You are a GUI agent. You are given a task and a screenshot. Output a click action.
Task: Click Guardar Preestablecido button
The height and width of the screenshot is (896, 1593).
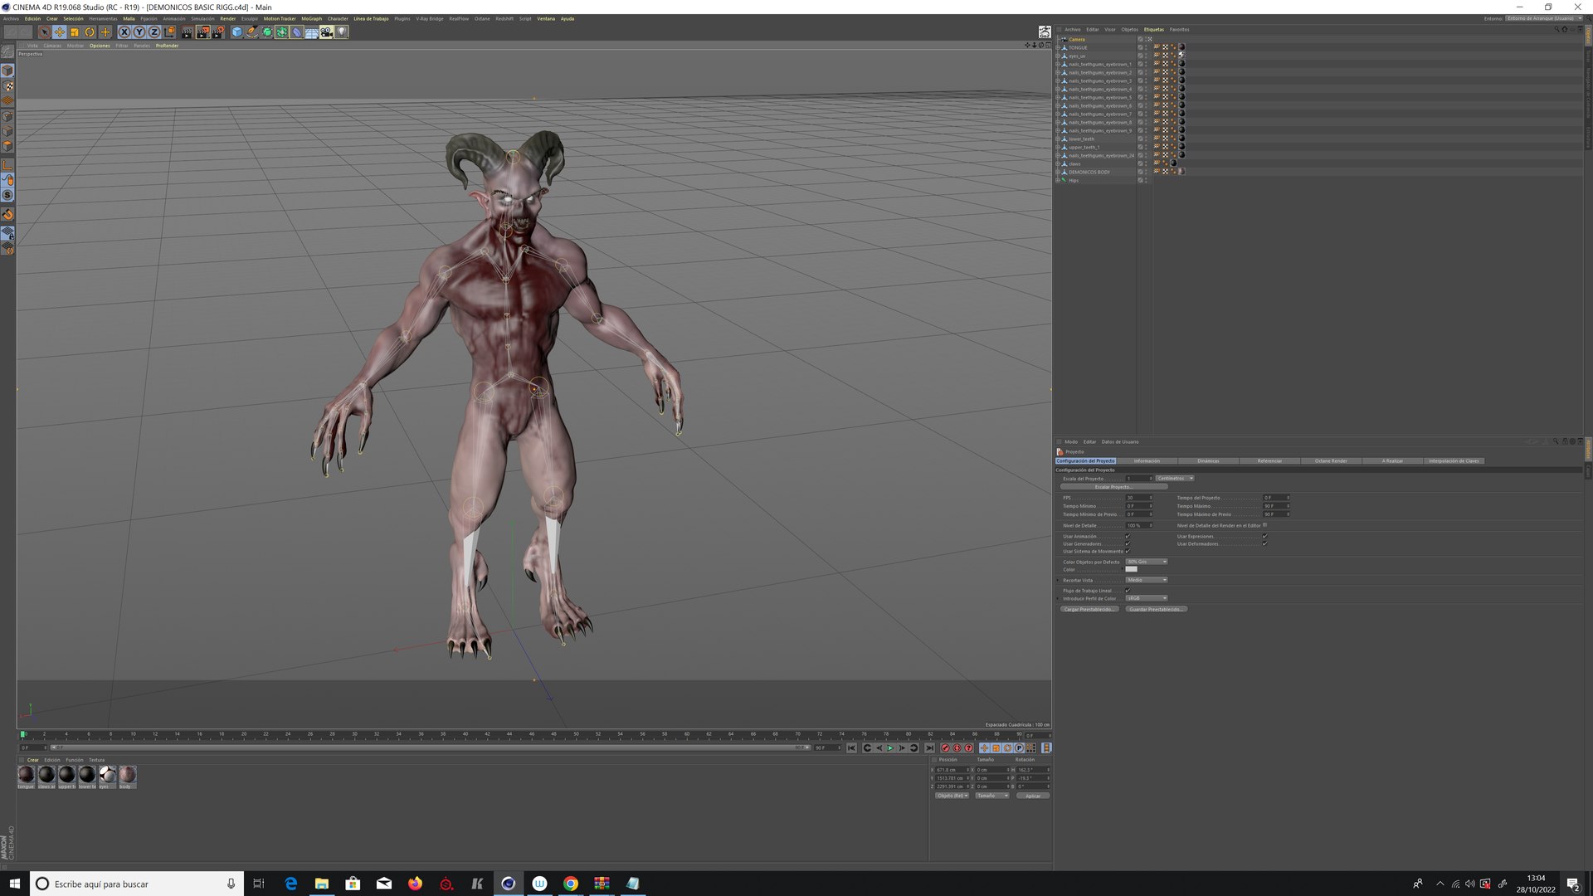tap(1156, 609)
